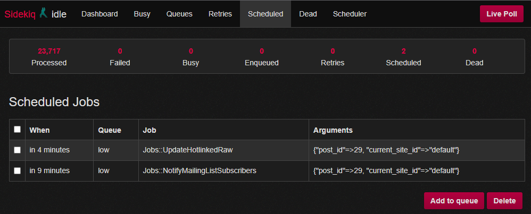Switch to the Busy tab
Screen dimensions: 531x214
coord(142,14)
